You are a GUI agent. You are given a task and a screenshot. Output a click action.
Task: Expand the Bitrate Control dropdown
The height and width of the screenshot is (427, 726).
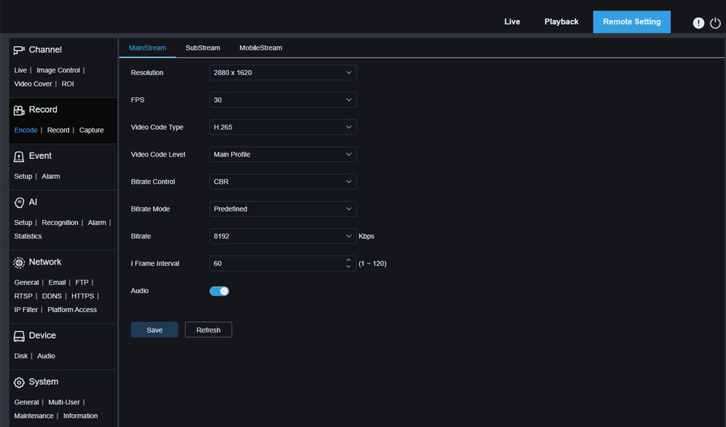coord(282,181)
